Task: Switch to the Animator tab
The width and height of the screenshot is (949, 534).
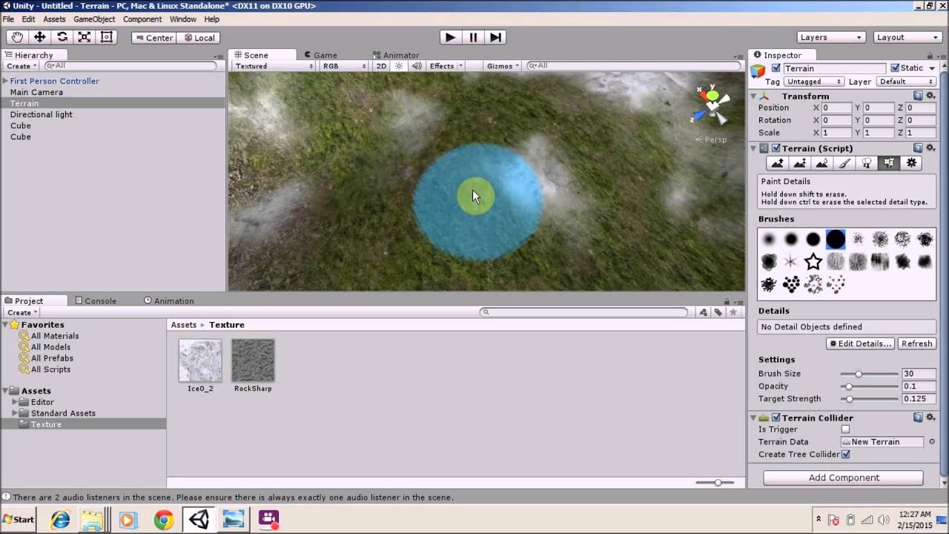Action: pyautogui.click(x=395, y=55)
